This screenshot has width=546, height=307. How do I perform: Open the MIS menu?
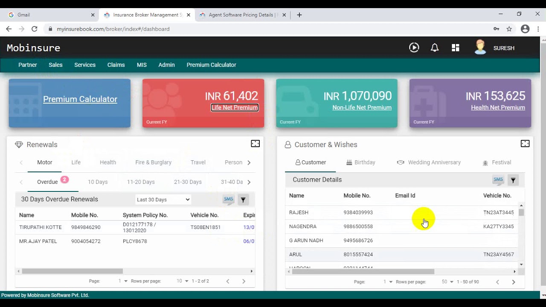click(x=142, y=65)
